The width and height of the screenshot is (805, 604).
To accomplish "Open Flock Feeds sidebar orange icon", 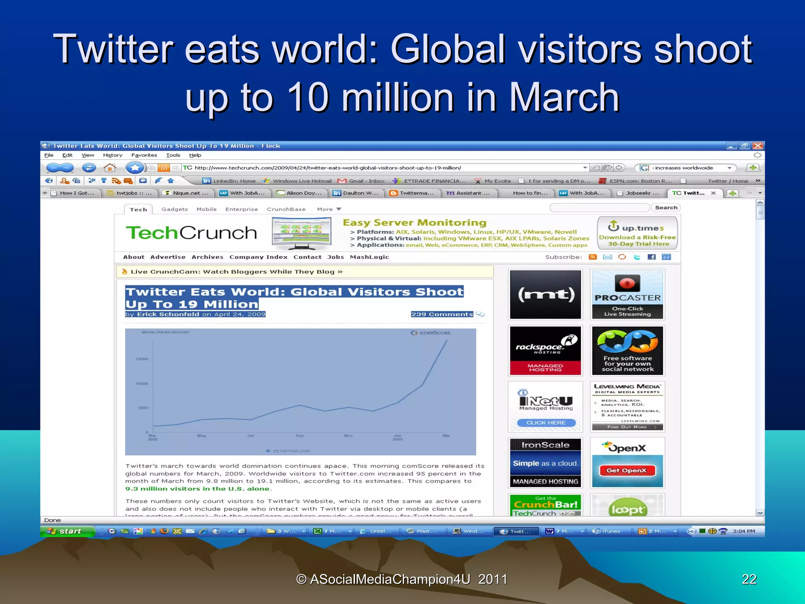I will tap(116, 180).
